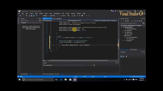
Task: Click the Home icon in Solution Explorer
Action: [x=126, y=21]
